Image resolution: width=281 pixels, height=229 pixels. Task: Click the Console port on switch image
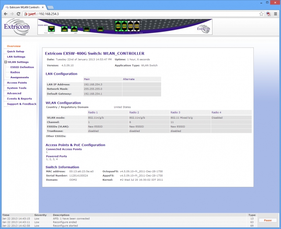point(52,29)
